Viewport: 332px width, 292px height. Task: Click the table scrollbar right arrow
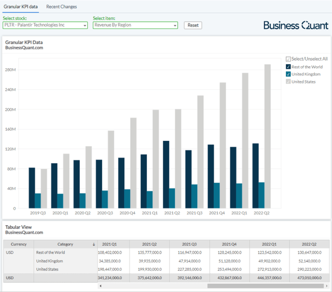coord(327,286)
